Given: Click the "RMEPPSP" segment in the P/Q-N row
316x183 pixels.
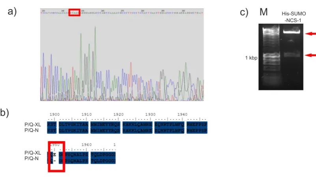Looking at the screenshot, I should (x=197, y=131).
